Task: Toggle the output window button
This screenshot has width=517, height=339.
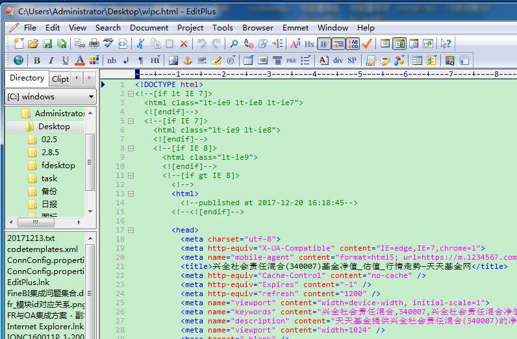Action: [x=414, y=44]
